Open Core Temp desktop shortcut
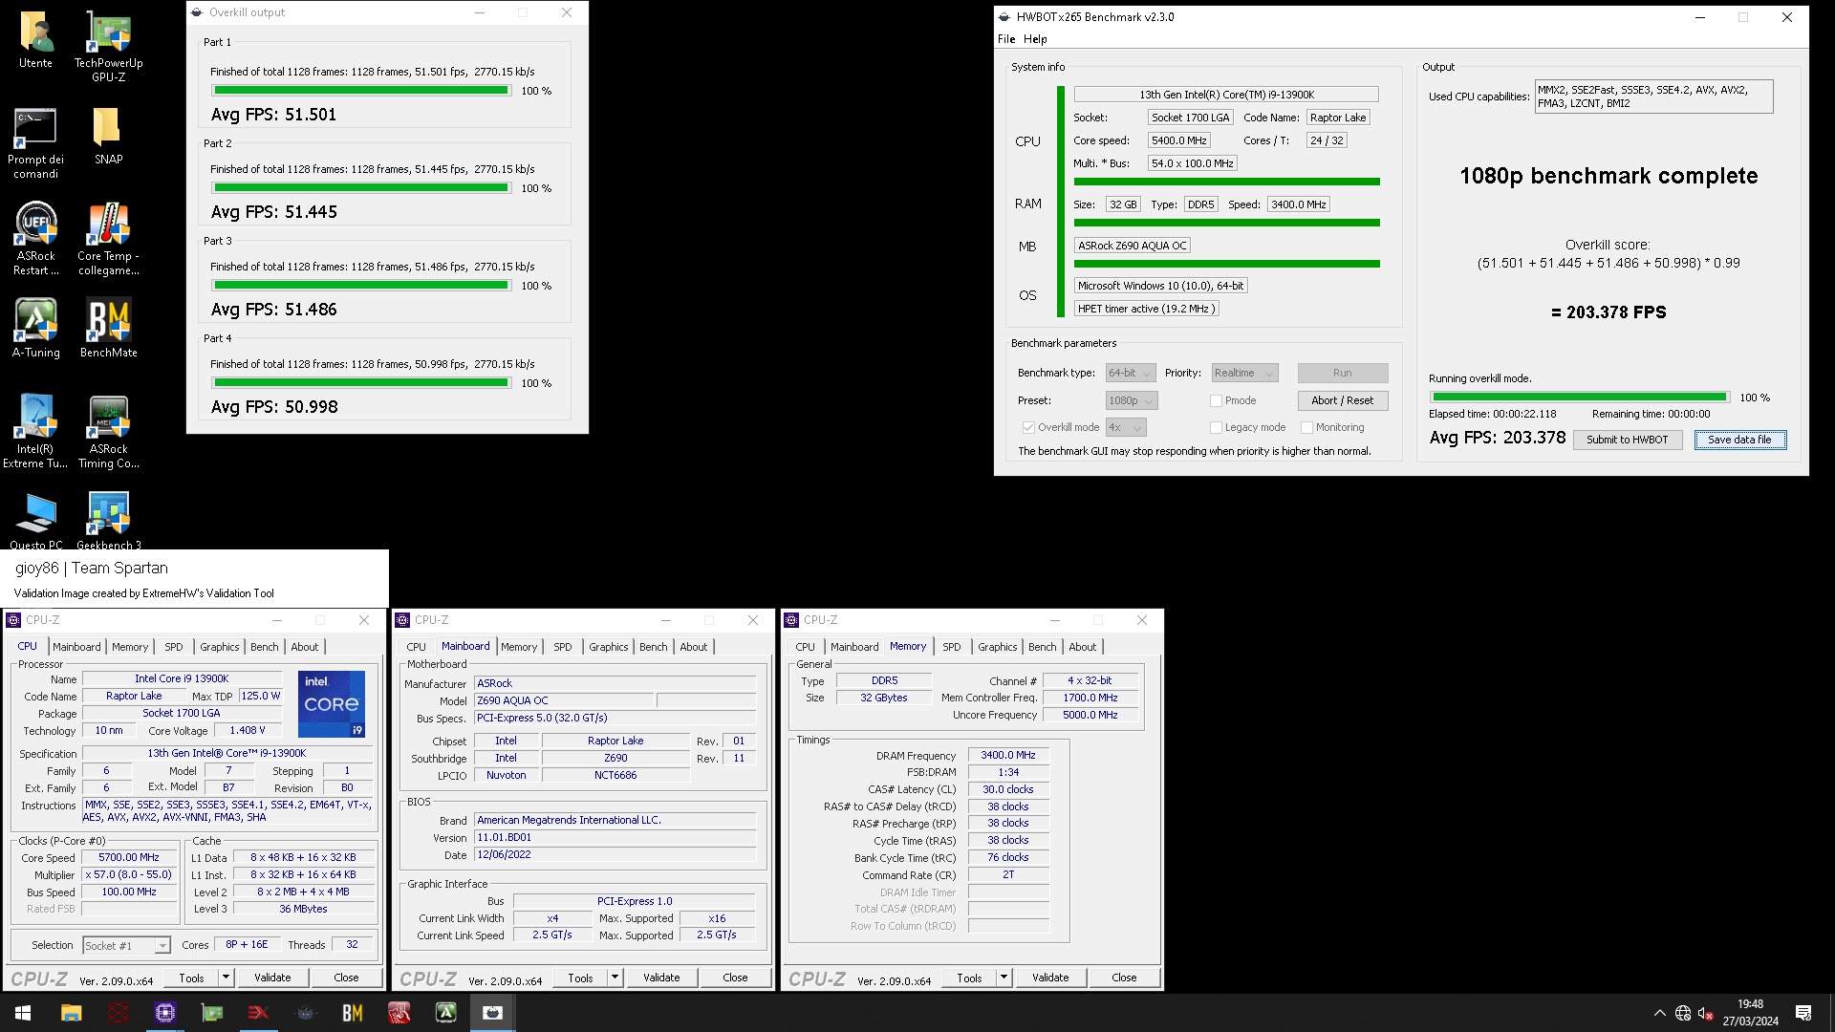The height and width of the screenshot is (1032, 1835). tap(108, 240)
